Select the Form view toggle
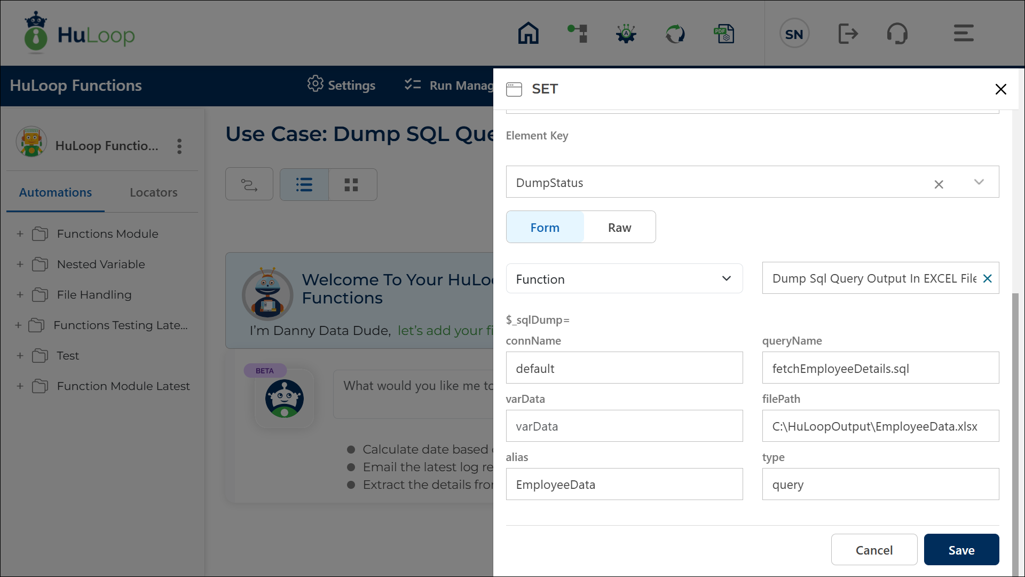Image resolution: width=1025 pixels, height=577 pixels. [x=545, y=227]
